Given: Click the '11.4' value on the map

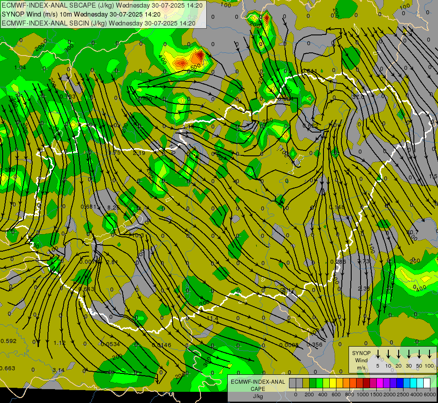Looking at the screenshot, I should [x=213, y=318].
